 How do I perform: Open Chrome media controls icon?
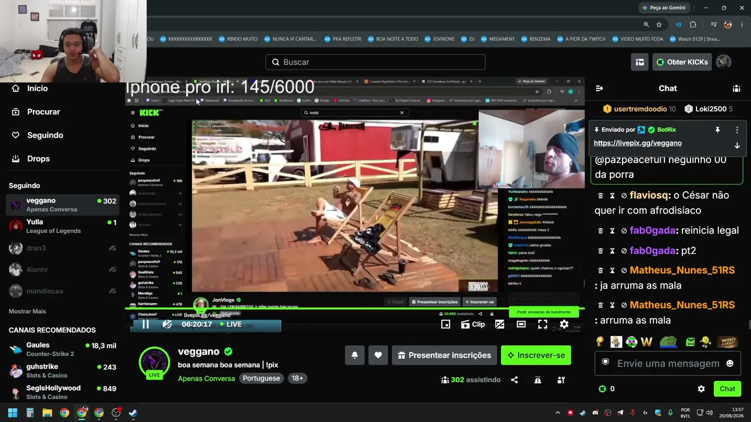(713, 25)
